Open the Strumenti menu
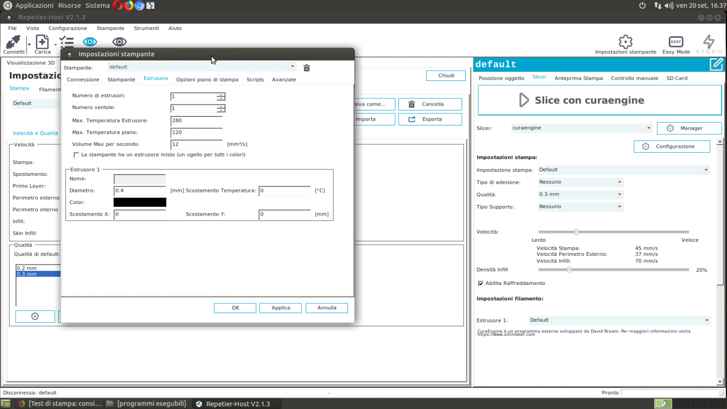Viewport: 727px width, 409px height. point(146,28)
